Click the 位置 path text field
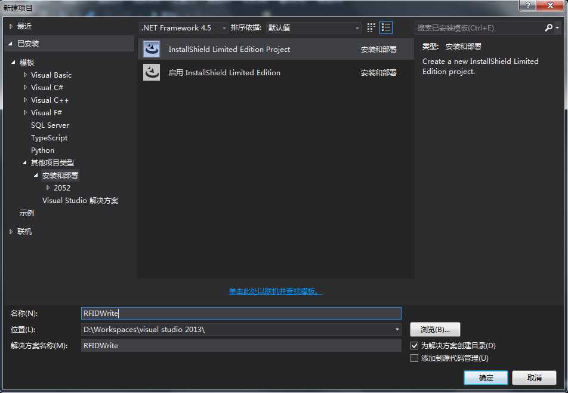Image resolution: width=568 pixels, height=393 pixels. pos(237,329)
